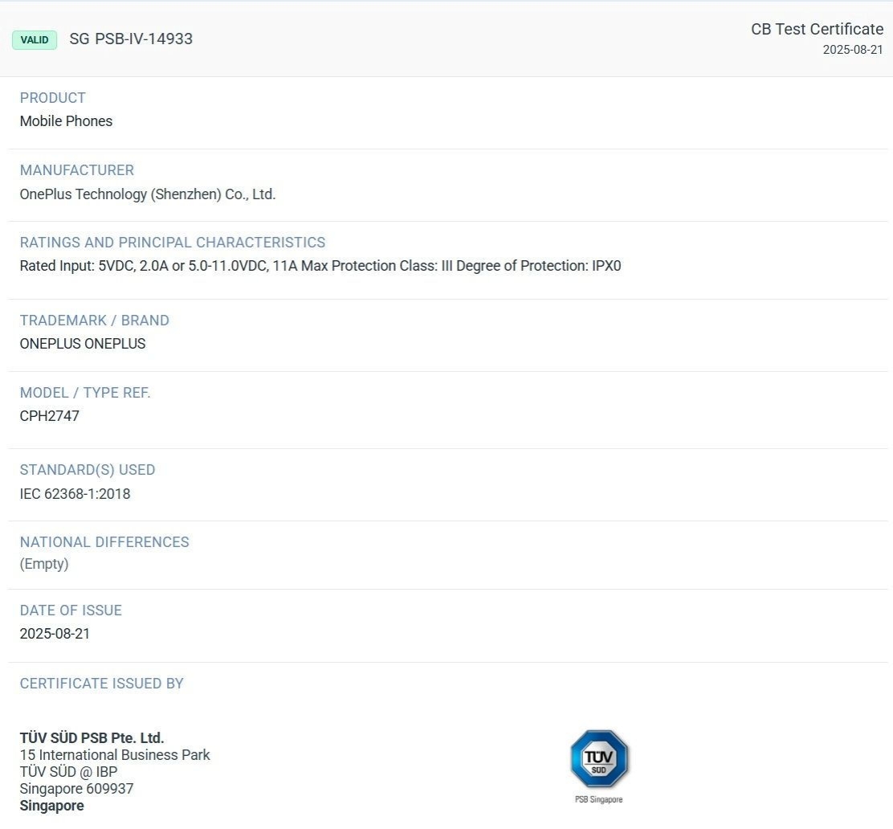This screenshot has height=829, width=893.
Task: Select the ONEPLUS ONEPLUS brand value
Action: [x=83, y=344]
